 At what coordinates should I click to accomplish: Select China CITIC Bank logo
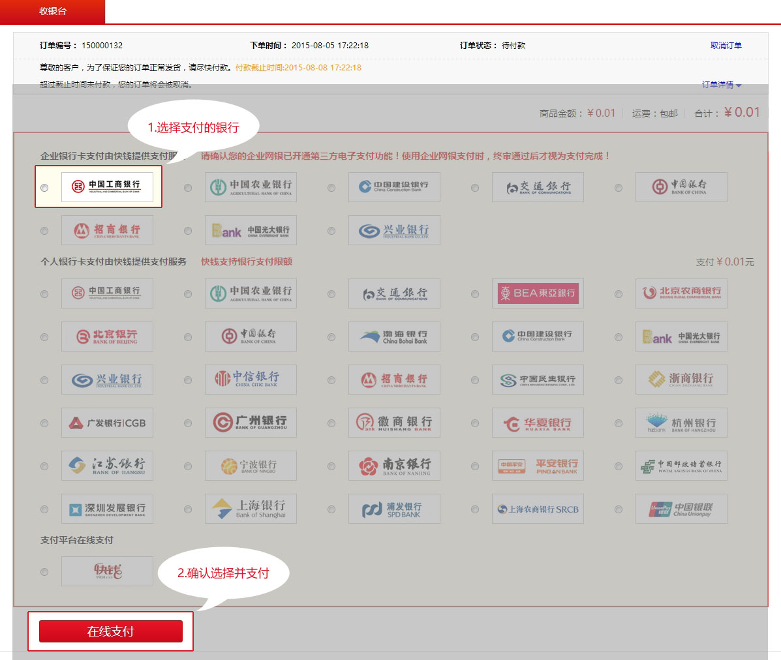[x=251, y=380]
